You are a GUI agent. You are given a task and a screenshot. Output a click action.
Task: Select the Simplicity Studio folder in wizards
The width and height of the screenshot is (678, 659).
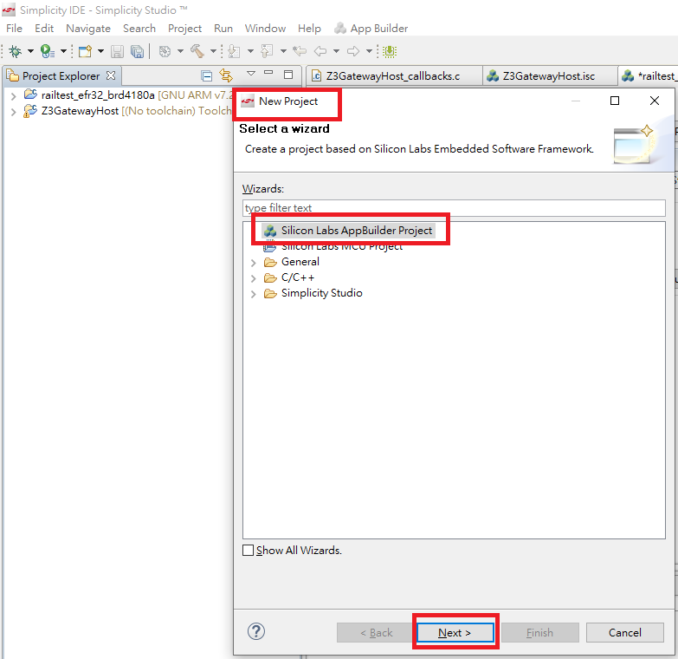click(313, 293)
